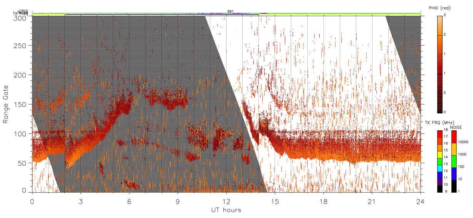Select the cyan 12–13 MHz TX FRQ swatch
473x218 pixels.
(x=440, y=168)
